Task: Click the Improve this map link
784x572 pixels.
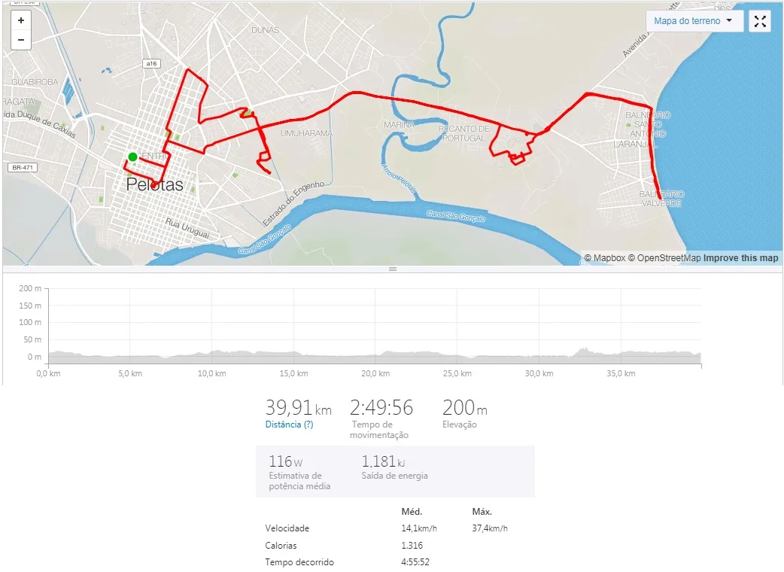Action: click(740, 258)
